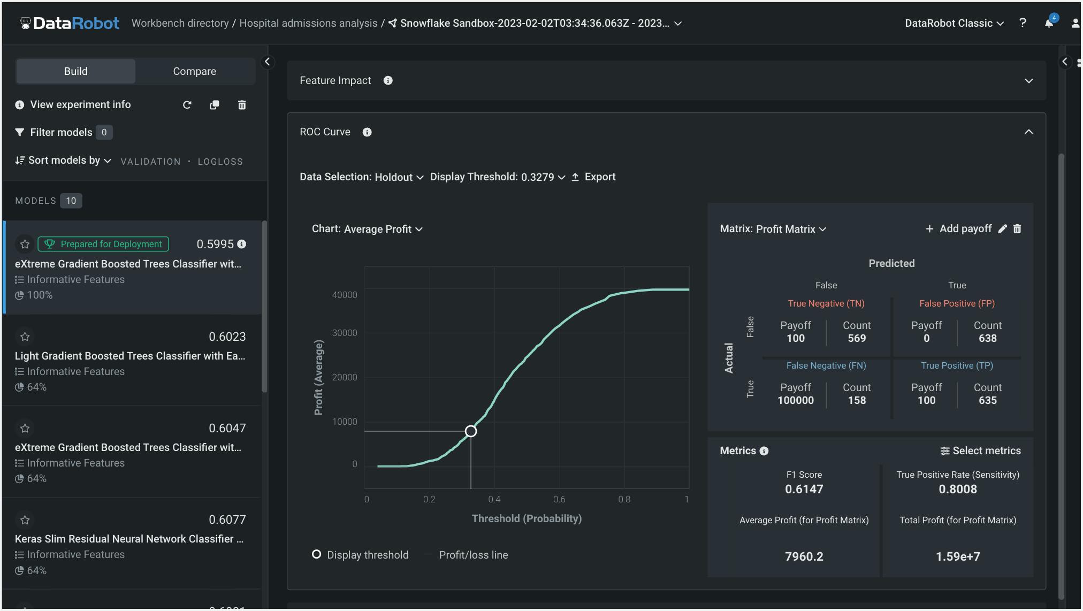Viewport: 1083px width, 611px height.
Task: Click the display threshold marker on the curve
Action: tap(471, 431)
